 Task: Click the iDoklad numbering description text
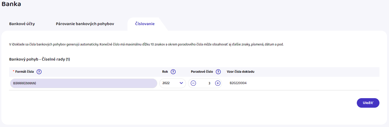[146, 44]
